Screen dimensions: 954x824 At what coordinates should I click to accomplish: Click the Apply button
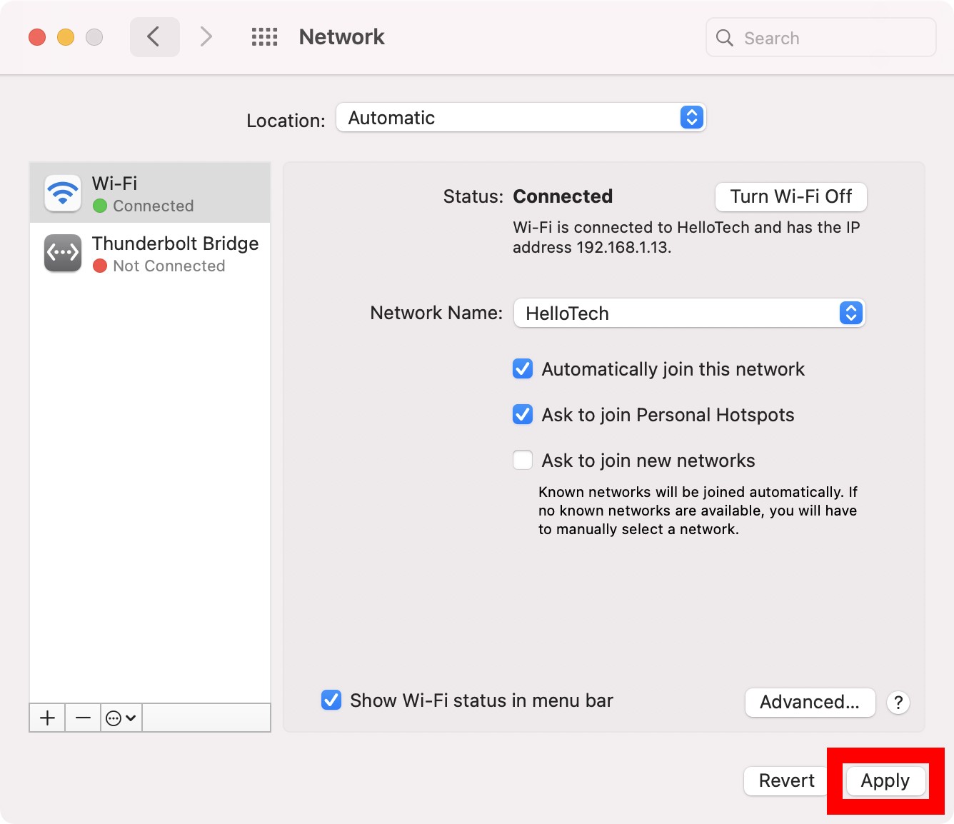tap(885, 781)
